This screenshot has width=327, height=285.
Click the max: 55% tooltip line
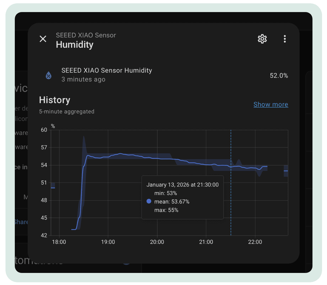(x=166, y=210)
